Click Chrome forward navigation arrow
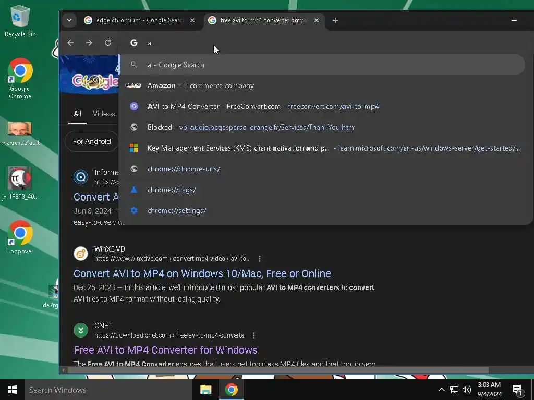This screenshot has width=534, height=400. [89, 43]
